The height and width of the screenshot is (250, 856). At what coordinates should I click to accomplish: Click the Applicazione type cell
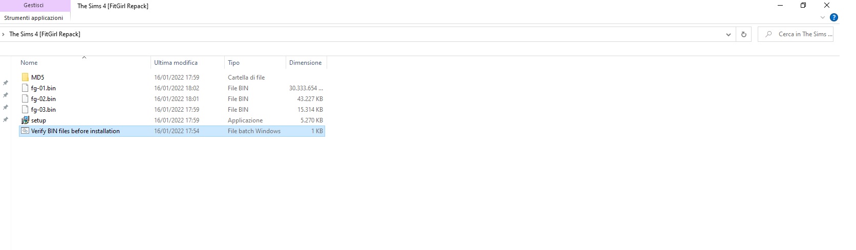click(245, 120)
